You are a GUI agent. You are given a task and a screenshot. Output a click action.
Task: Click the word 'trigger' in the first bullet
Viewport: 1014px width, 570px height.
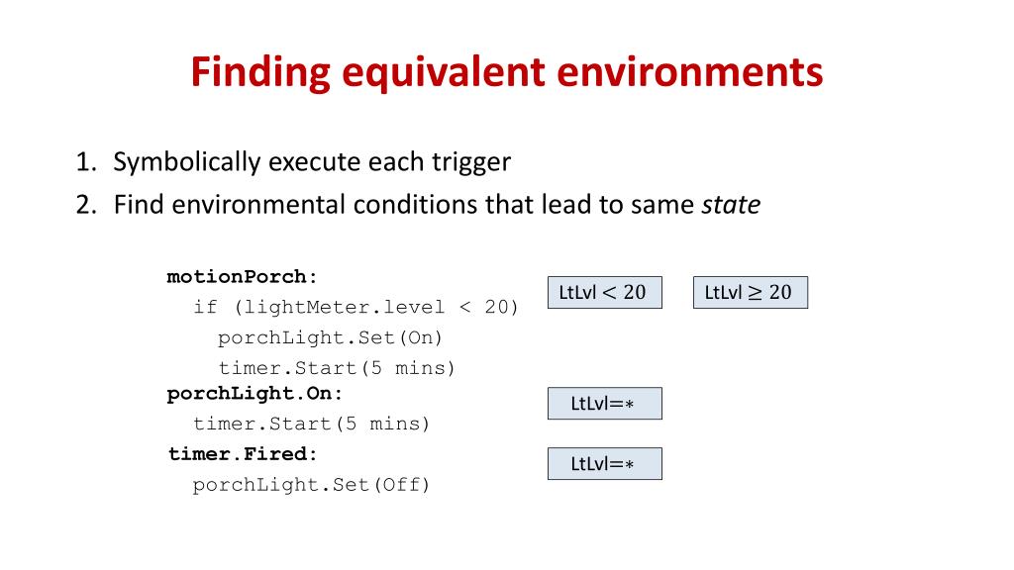pyautogui.click(x=471, y=163)
